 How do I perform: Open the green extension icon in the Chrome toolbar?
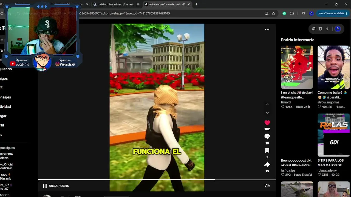pos(284,13)
